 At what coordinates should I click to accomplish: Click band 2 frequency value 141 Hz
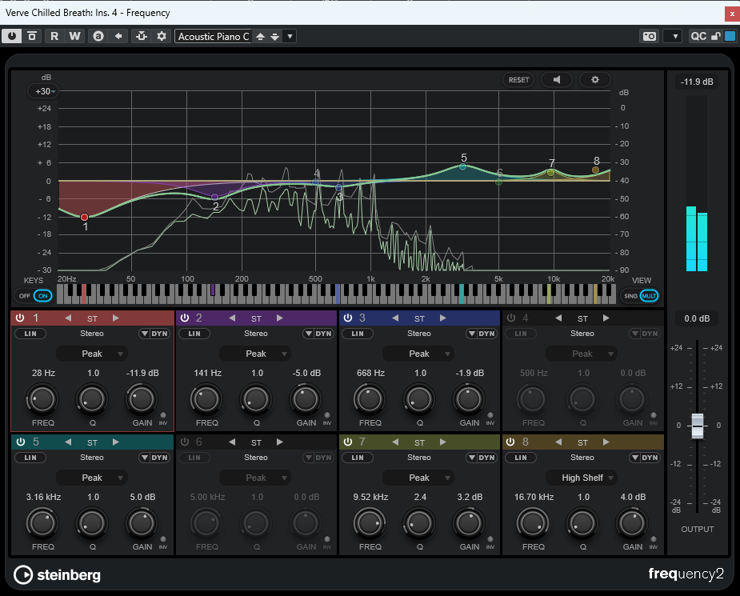click(x=207, y=373)
